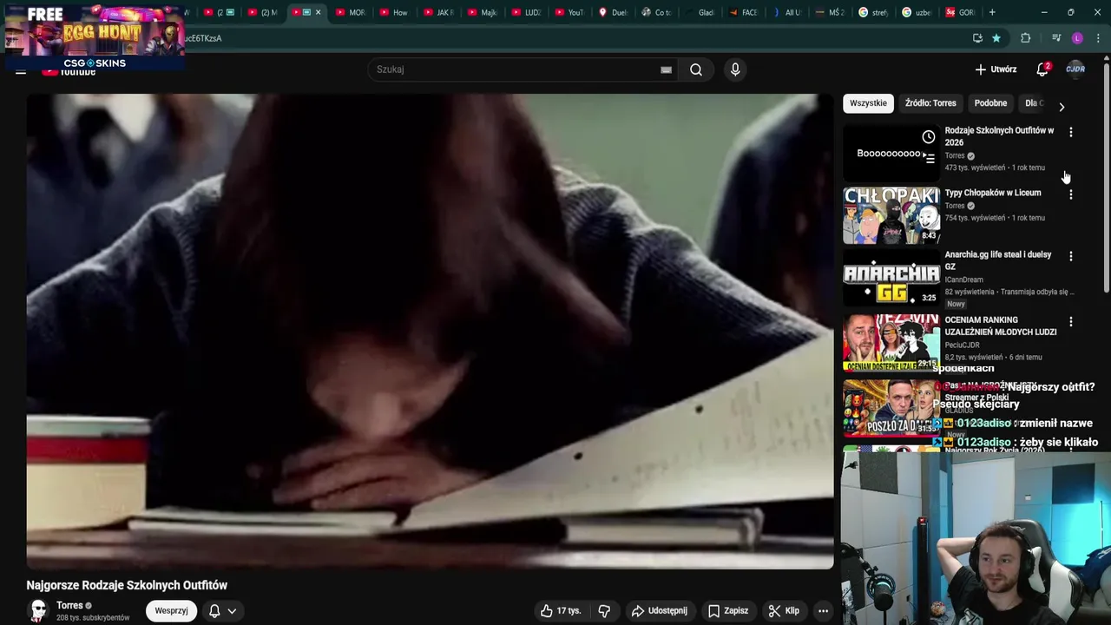Close the active YouTube tab
This screenshot has height=625, width=1111.
318,12
